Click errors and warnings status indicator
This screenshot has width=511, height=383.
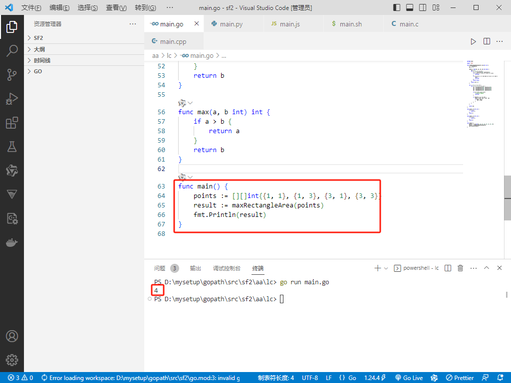20,378
